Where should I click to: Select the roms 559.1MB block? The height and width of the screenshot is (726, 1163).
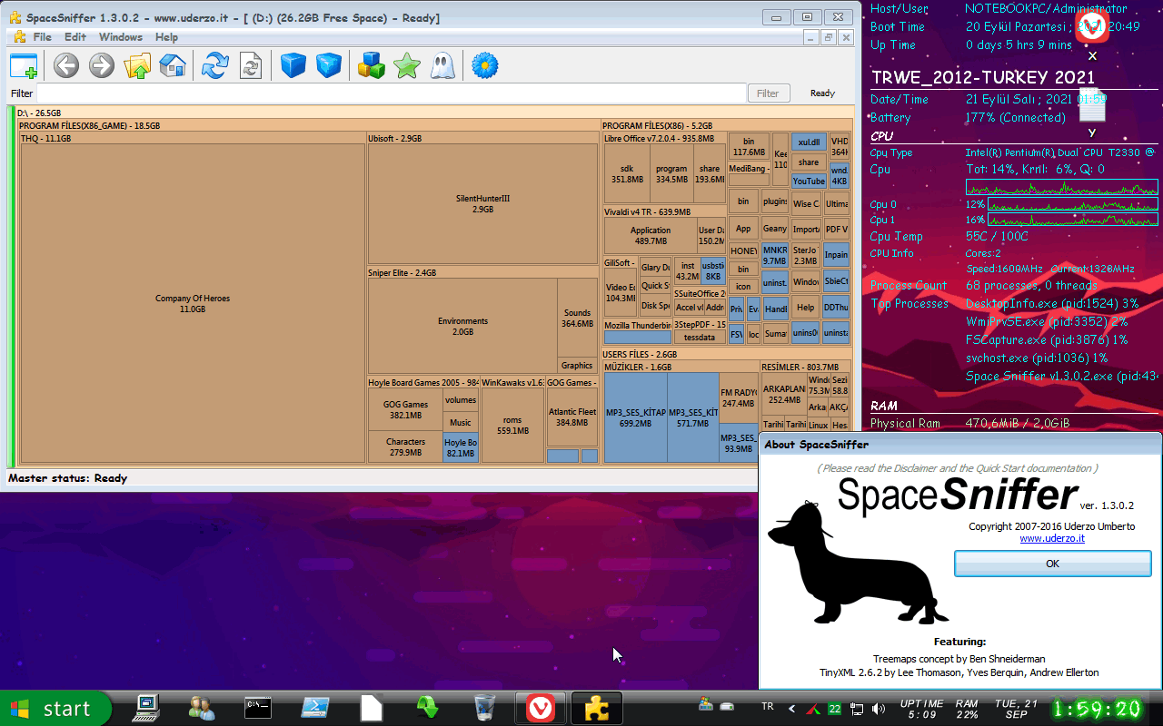512,426
